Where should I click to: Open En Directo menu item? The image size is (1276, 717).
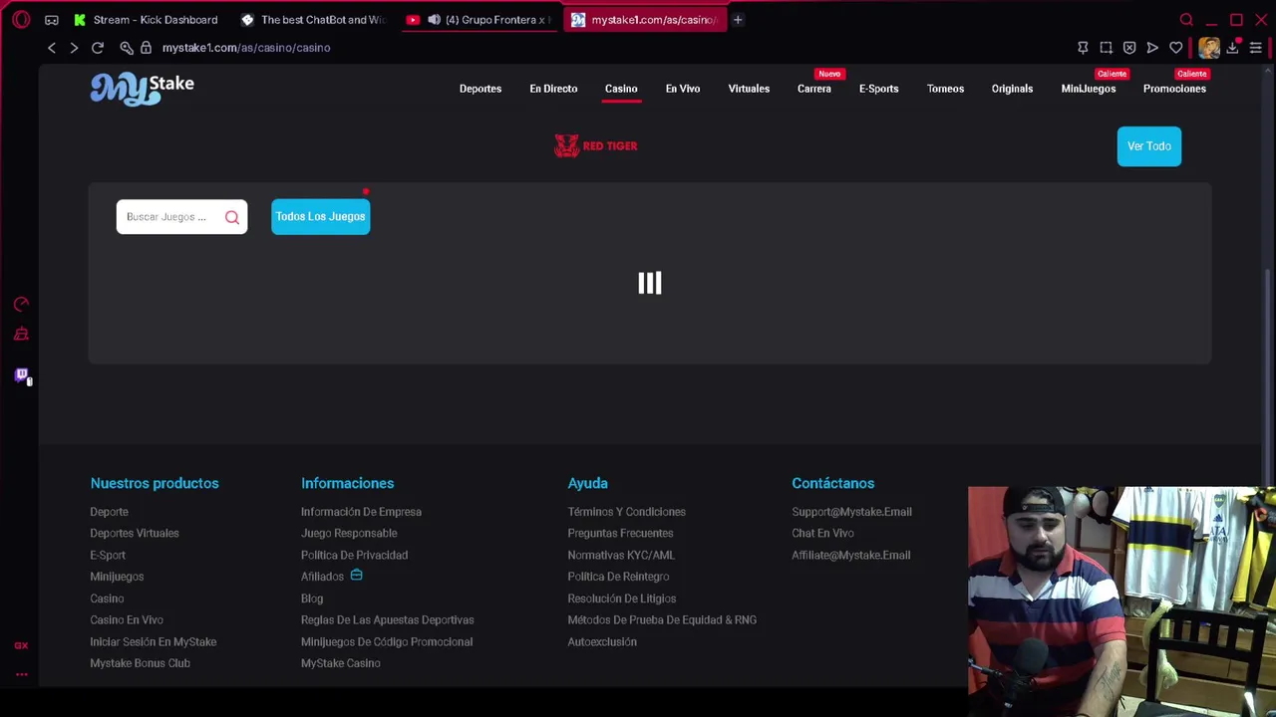(553, 89)
